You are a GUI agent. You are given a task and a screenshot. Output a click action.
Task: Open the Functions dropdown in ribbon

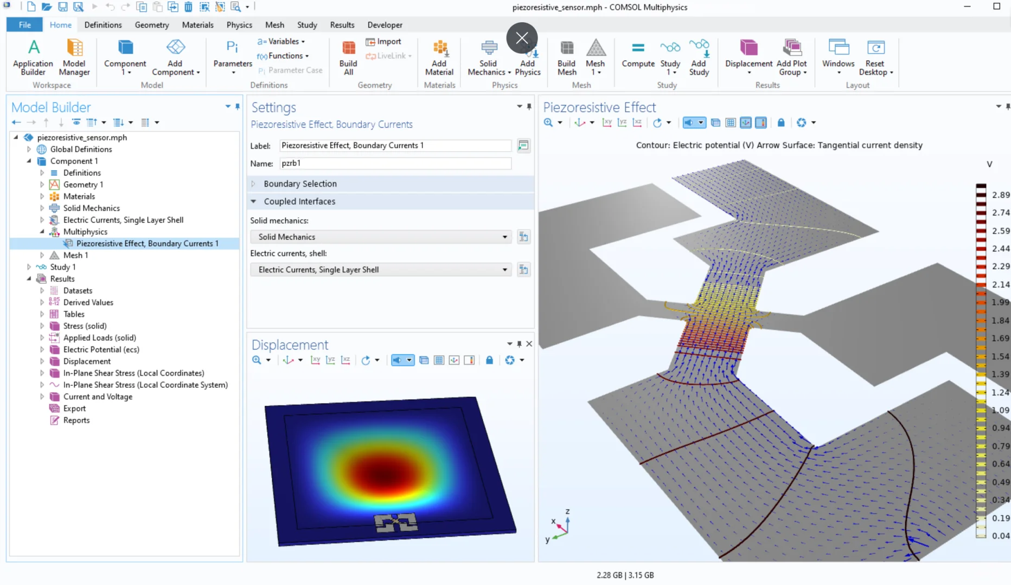(x=283, y=56)
